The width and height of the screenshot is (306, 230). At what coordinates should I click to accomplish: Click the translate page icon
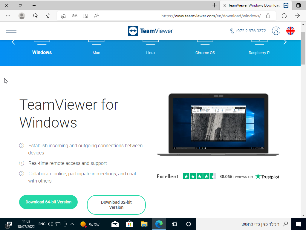coord(75,16)
